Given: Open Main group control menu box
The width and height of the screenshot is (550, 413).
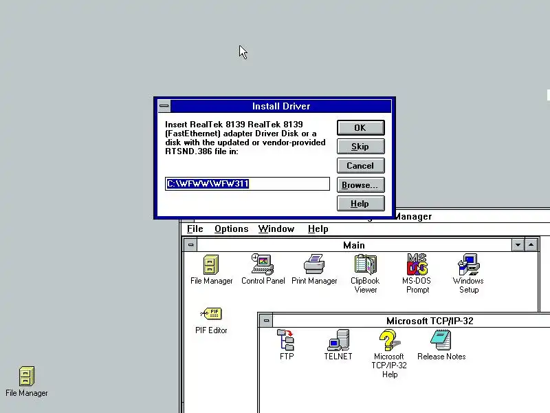Looking at the screenshot, I should click(x=191, y=245).
